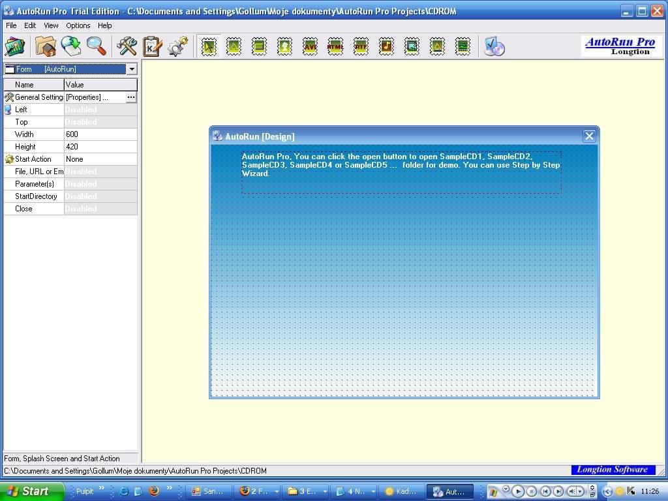Expand the Form [AutoRun] object dropdown

132,69
